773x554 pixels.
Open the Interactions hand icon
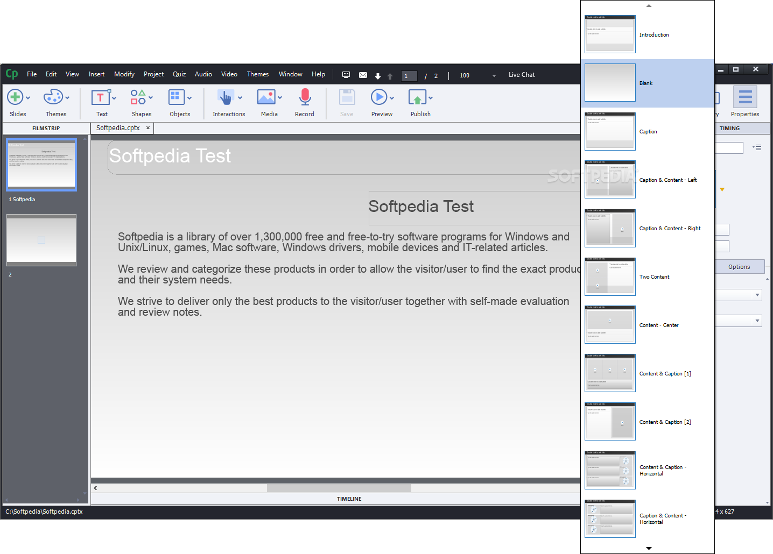pos(225,97)
